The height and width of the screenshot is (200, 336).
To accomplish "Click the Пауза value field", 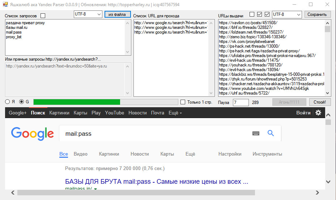I will pyautogui.click(x=241, y=102).
